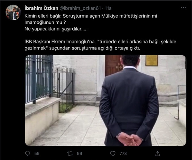This screenshot has width=192, height=160.
Task: Click the 'İBB Başkanı Ekrem İmamoğlu'na' paragraph
Action: [x=100, y=45]
